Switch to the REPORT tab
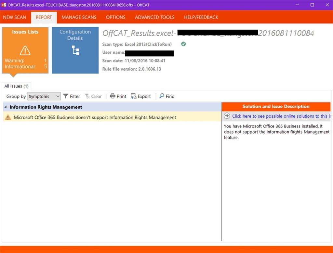The image size is (333, 253). 44,17
